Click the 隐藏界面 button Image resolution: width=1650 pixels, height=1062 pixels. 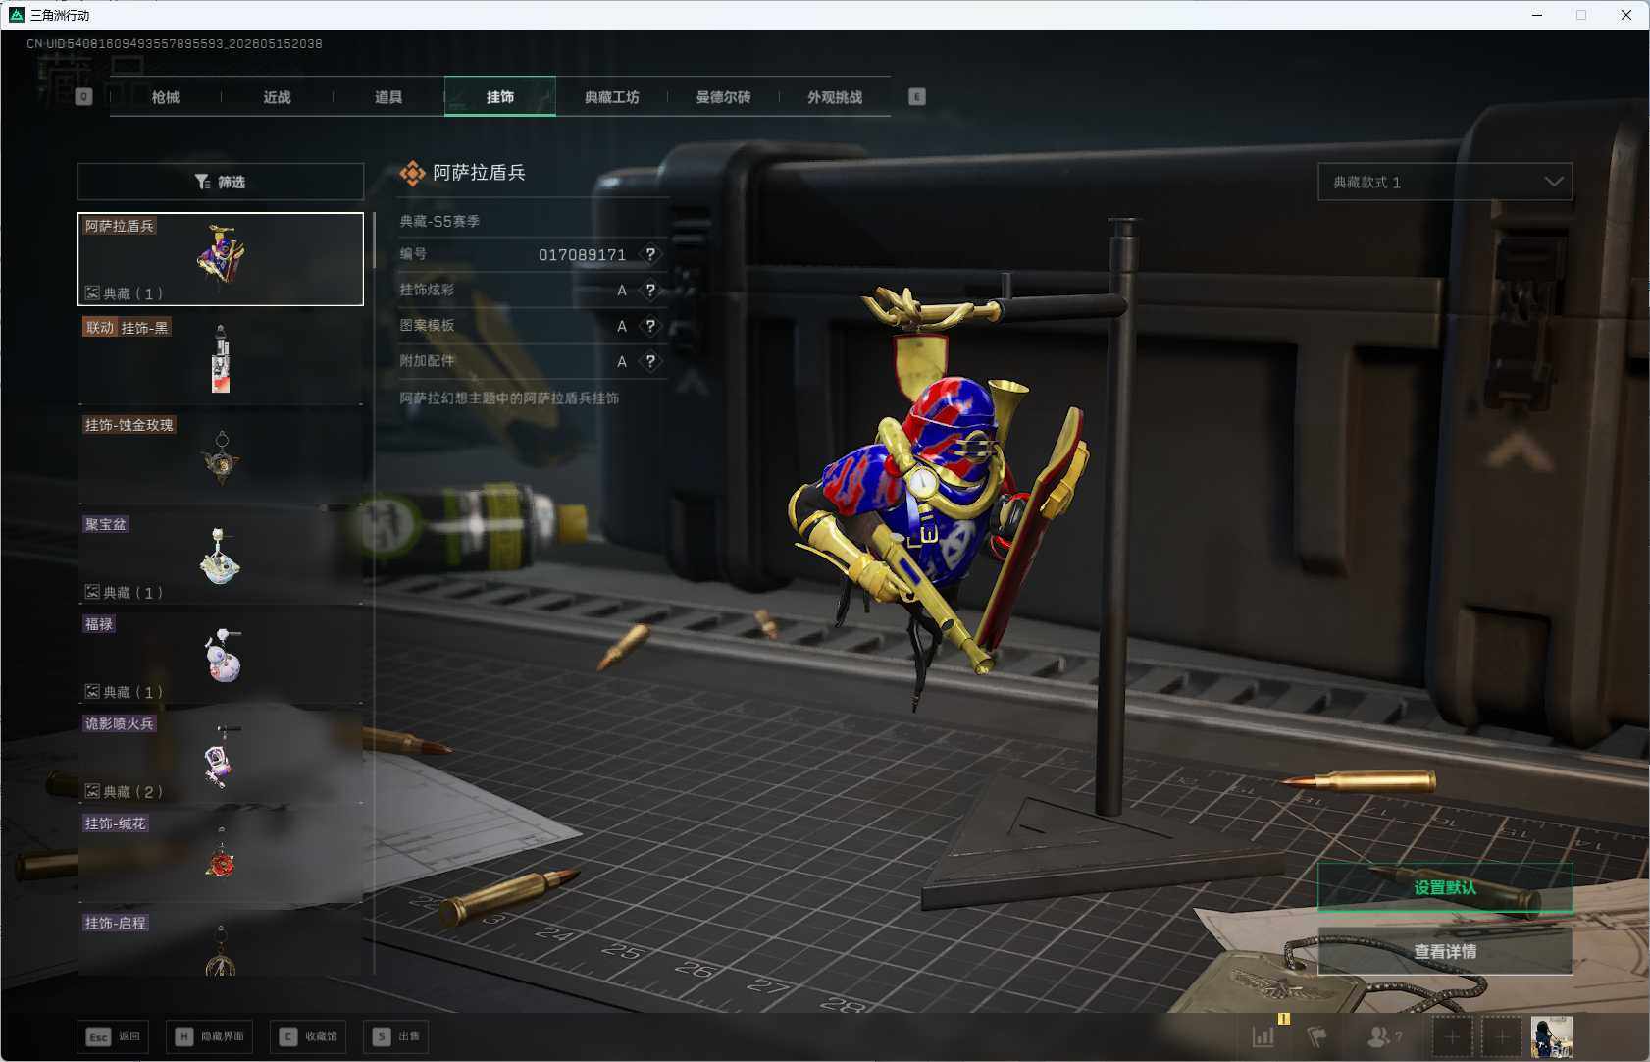(210, 1036)
